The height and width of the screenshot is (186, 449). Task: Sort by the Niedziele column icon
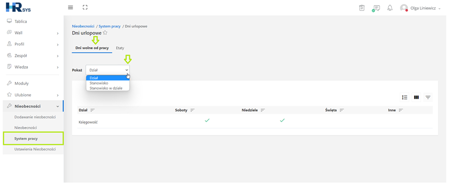263,110
